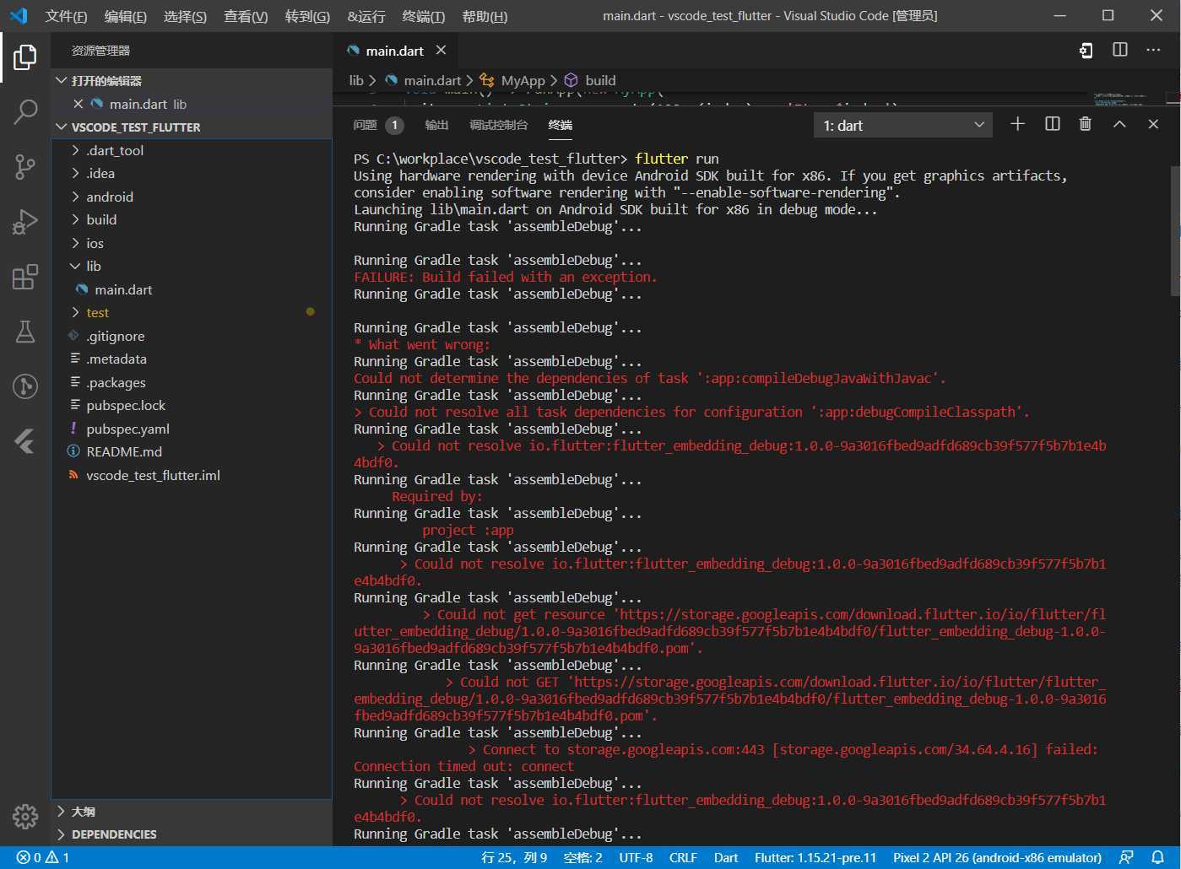Expand the .idea folder
This screenshot has height=869, width=1181.
click(75, 173)
